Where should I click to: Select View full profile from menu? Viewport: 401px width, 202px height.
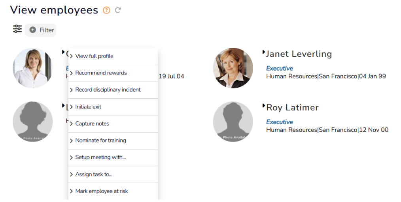point(94,56)
